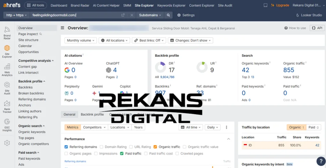
Task: Toggle the Organic traffic value checkbox
Action: click(184, 147)
